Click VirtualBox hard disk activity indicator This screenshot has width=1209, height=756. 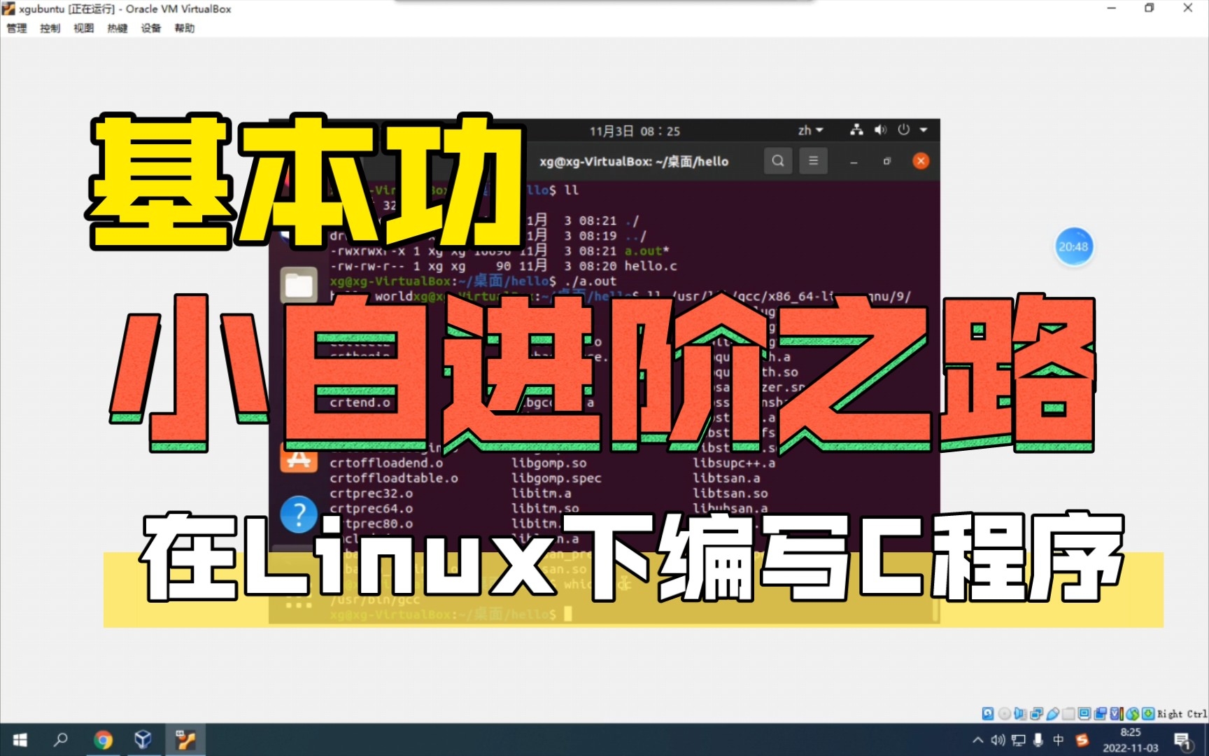[x=988, y=714]
